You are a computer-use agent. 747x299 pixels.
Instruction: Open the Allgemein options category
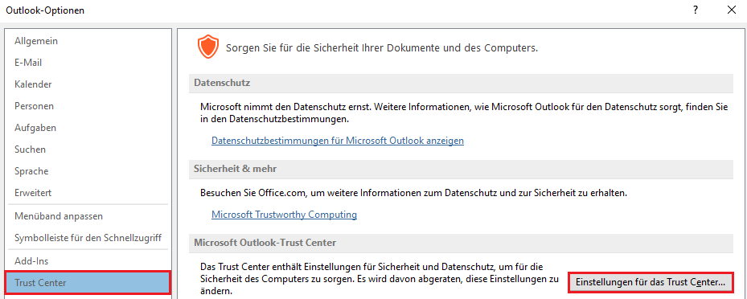88,41
